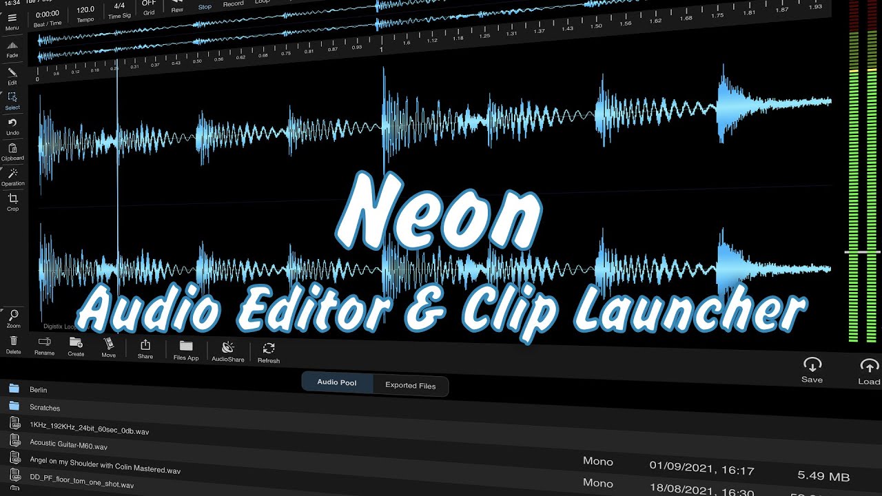Switch the Beat / Time display

[47, 18]
